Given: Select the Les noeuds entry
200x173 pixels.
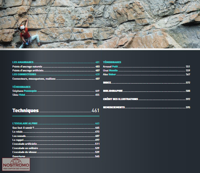Looking at the screenshot, I should coord(56,136).
